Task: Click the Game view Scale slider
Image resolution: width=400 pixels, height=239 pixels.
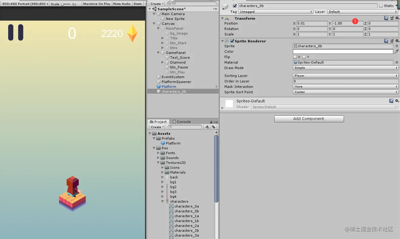Action: click(66, 4)
